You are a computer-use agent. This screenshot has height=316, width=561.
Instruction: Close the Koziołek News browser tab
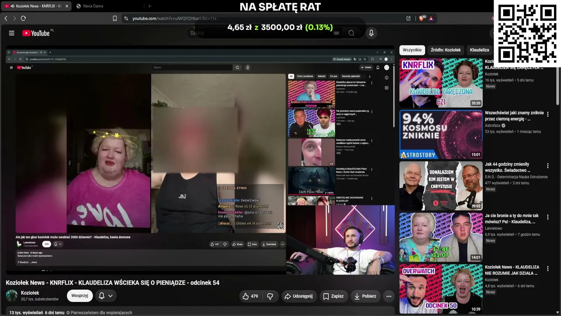(x=67, y=6)
